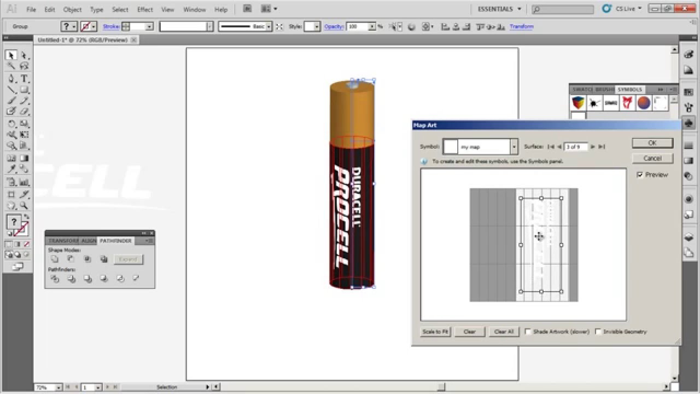700x394 pixels.
Task: Click the Scale to Fit button
Action: pyautogui.click(x=436, y=332)
